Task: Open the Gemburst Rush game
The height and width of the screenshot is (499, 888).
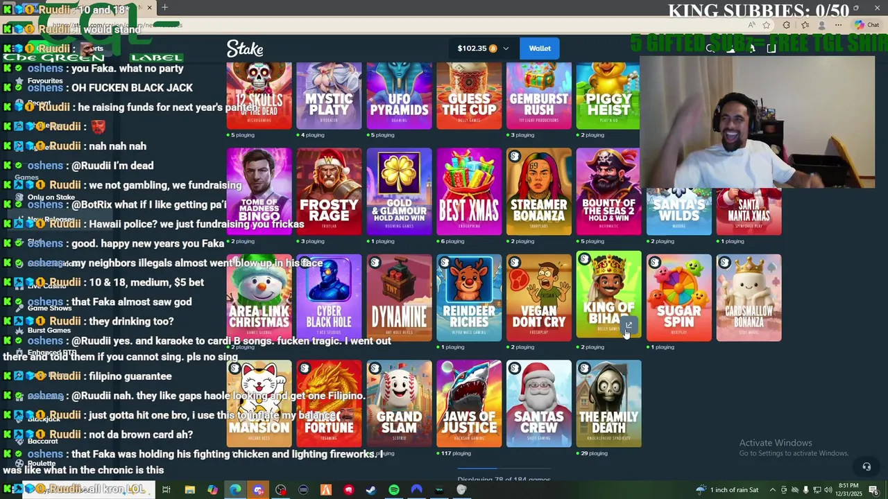Action: point(539,96)
